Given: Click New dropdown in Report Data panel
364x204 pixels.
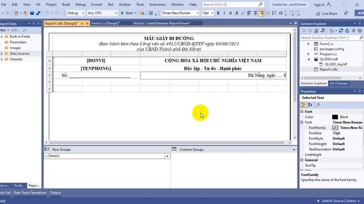Looking at the screenshot, I should 5,30.
